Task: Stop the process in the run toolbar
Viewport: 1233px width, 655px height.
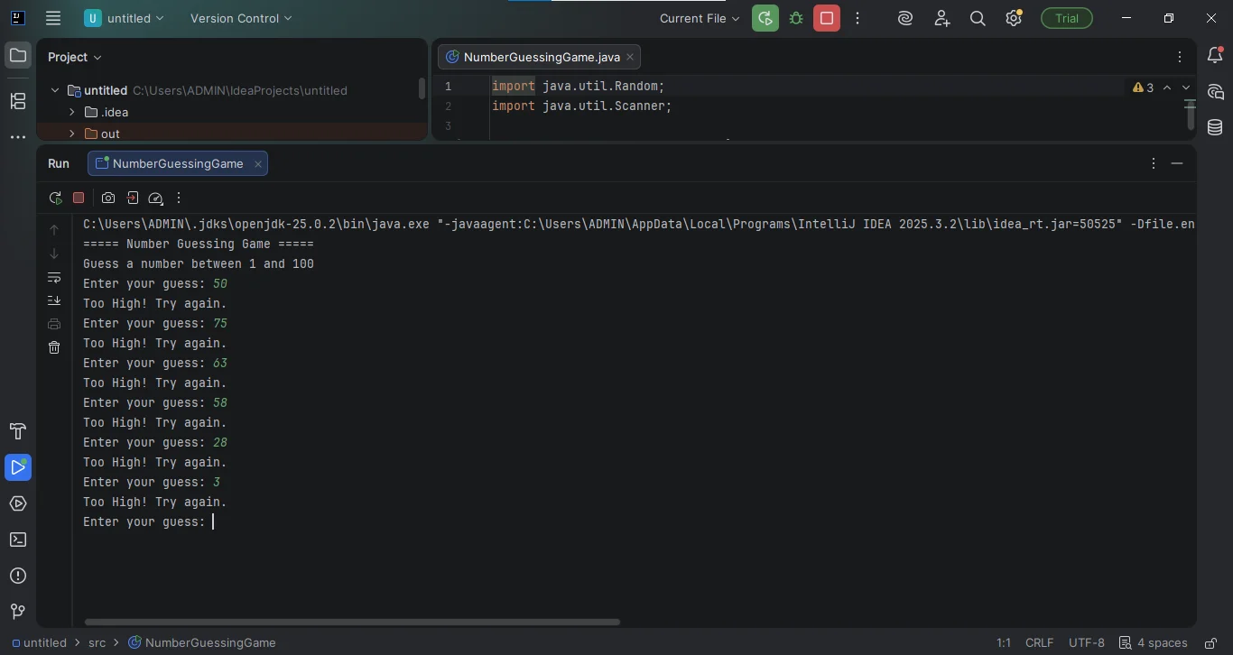Action: tap(79, 198)
